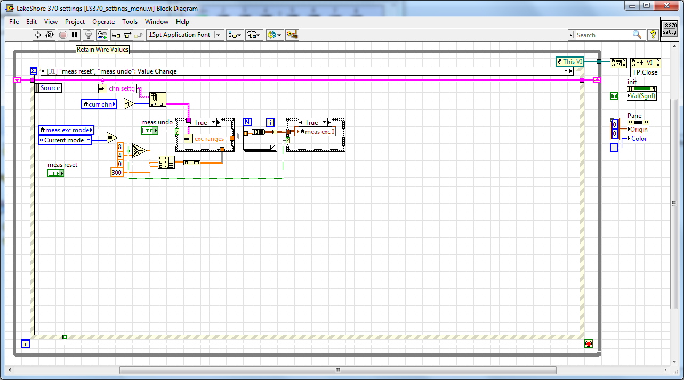Screen dimensions: 684x380
Task: Click the horizontal scrollbar thumb
Action: pyautogui.click(x=337, y=370)
